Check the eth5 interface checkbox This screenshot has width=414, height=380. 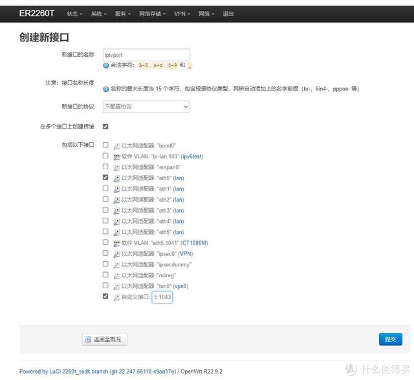point(105,231)
